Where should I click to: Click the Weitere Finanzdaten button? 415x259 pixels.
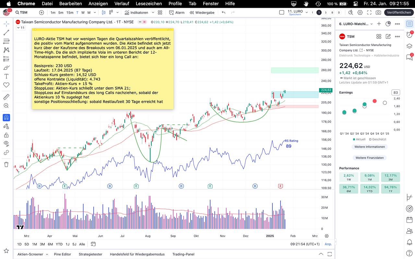click(369, 158)
